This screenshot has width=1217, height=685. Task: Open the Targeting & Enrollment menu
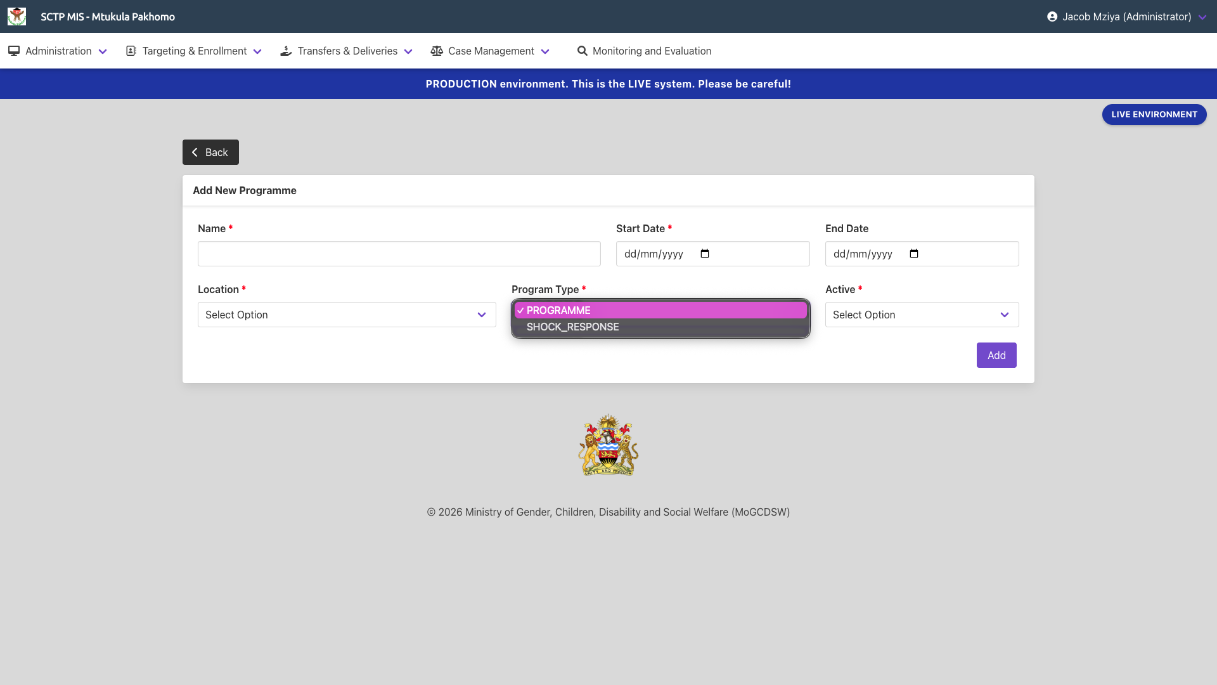[194, 51]
